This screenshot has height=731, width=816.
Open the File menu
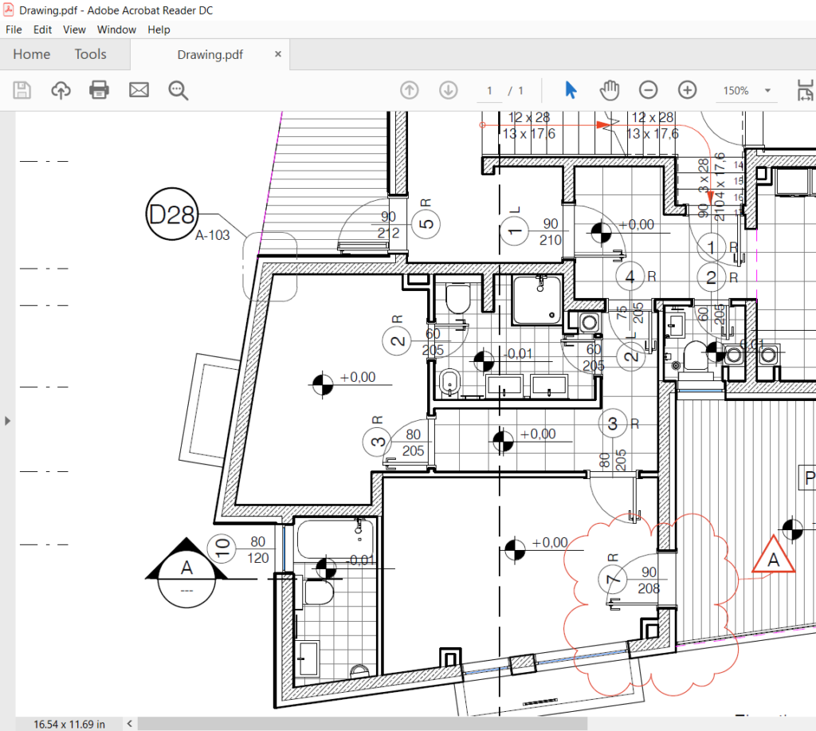pos(14,29)
